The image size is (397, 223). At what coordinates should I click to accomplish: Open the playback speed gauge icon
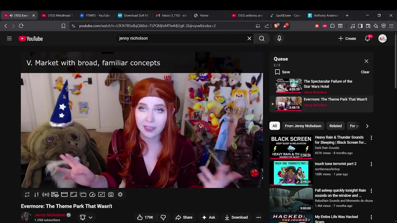(92, 195)
